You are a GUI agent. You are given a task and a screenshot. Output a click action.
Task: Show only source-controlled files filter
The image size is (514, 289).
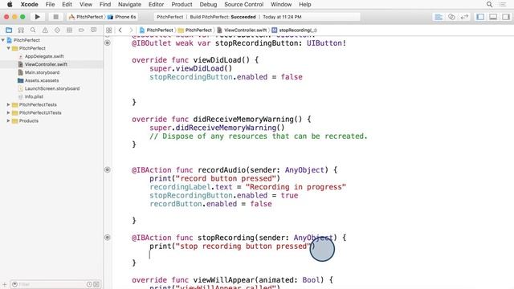[x=96, y=284]
